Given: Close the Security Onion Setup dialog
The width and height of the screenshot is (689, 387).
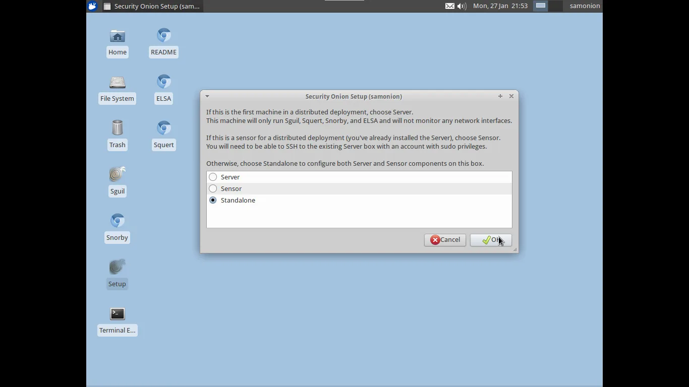Looking at the screenshot, I should [511, 96].
